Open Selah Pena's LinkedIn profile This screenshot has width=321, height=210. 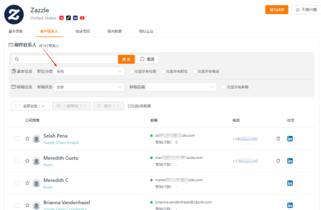coord(290,139)
